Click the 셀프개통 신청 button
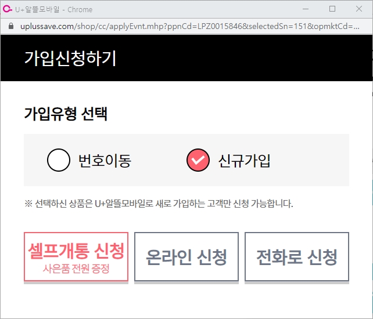 coord(76,257)
